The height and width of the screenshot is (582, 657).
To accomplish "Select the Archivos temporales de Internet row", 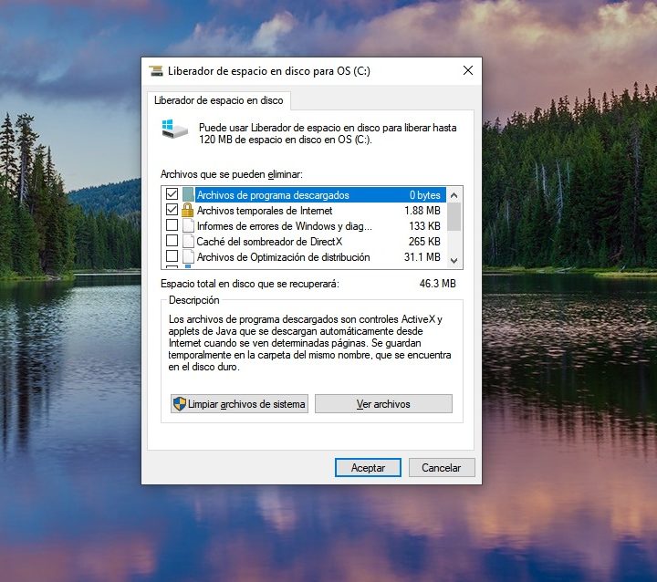I will pos(306,211).
